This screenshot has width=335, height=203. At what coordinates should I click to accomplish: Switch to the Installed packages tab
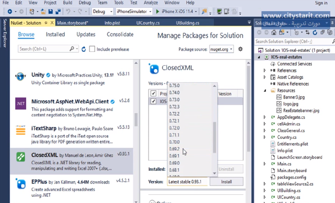coord(55,34)
